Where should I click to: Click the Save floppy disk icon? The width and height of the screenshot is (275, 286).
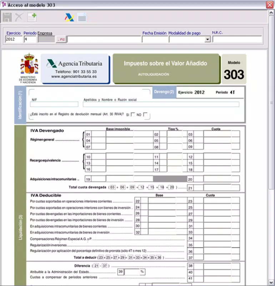(7, 18)
